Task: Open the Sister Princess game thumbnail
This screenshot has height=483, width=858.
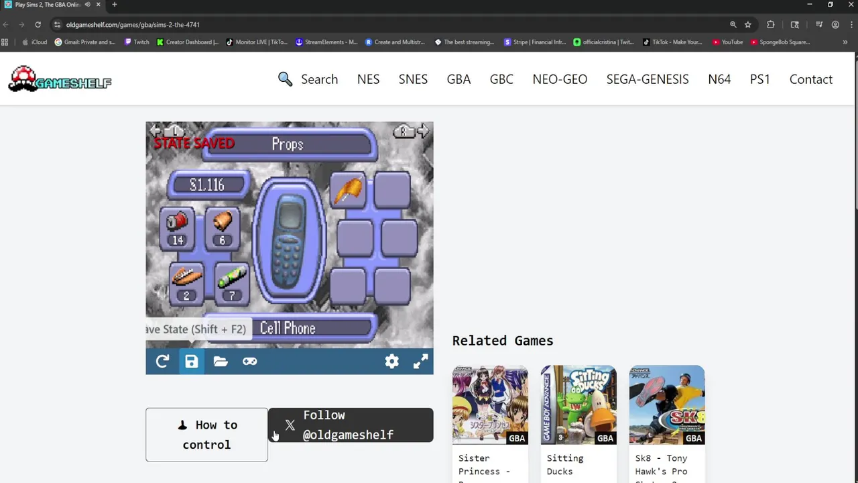Action: pos(490,405)
